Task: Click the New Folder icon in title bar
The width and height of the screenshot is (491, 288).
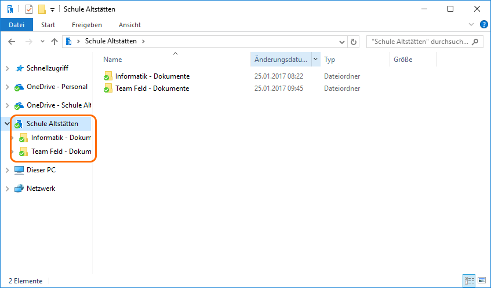Action: (x=42, y=9)
